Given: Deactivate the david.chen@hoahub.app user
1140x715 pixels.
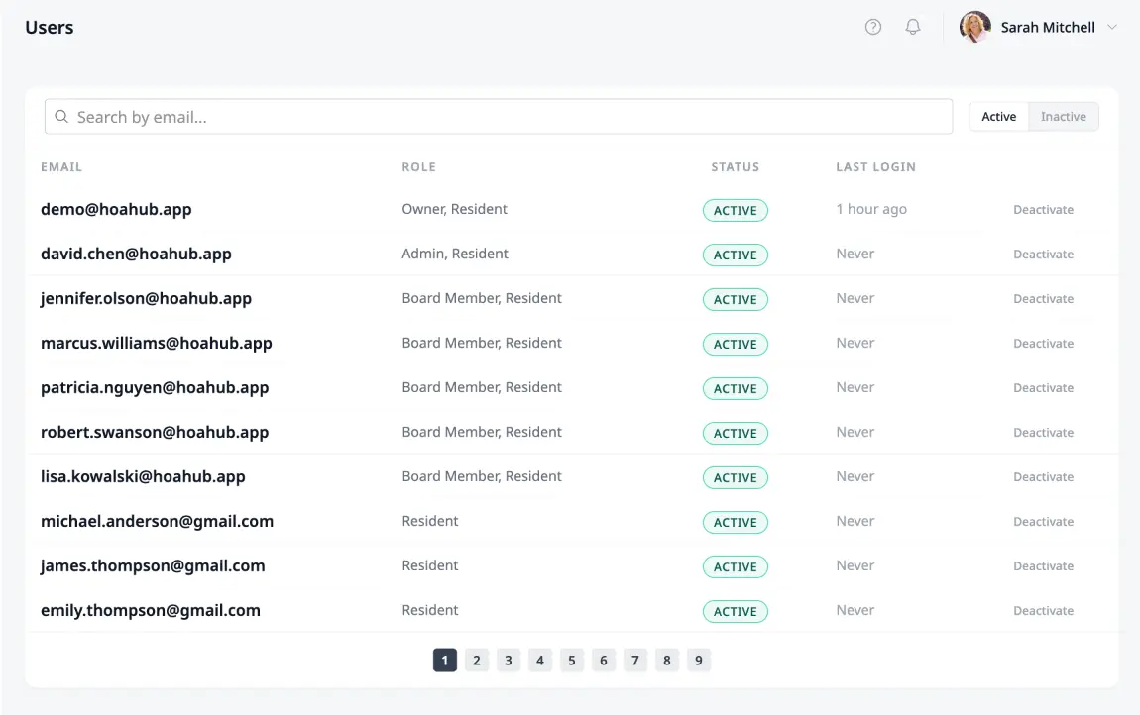Looking at the screenshot, I should point(1043,254).
